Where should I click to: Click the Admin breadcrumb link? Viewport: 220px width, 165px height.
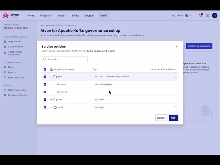pyautogui.click(x=60, y=25)
